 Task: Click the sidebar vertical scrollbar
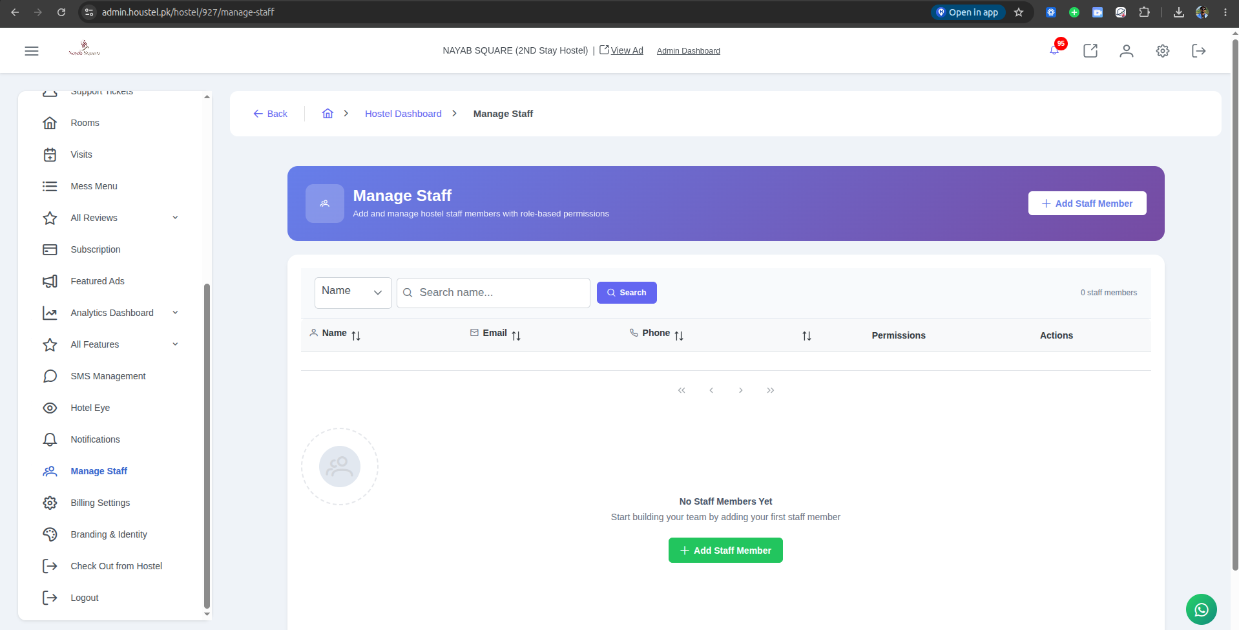coord(207,446)
